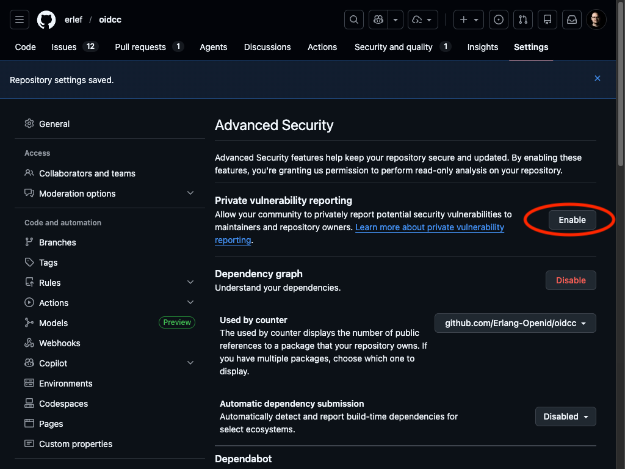Dismiss the 'Repository settings saved' banner

click(597, 78)
